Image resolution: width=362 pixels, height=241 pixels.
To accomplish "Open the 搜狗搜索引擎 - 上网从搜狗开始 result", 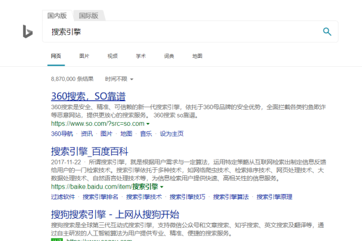I will pyautogui.click(x=115, y=214).
